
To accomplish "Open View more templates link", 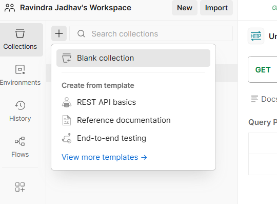I will [x=104, y=157].
